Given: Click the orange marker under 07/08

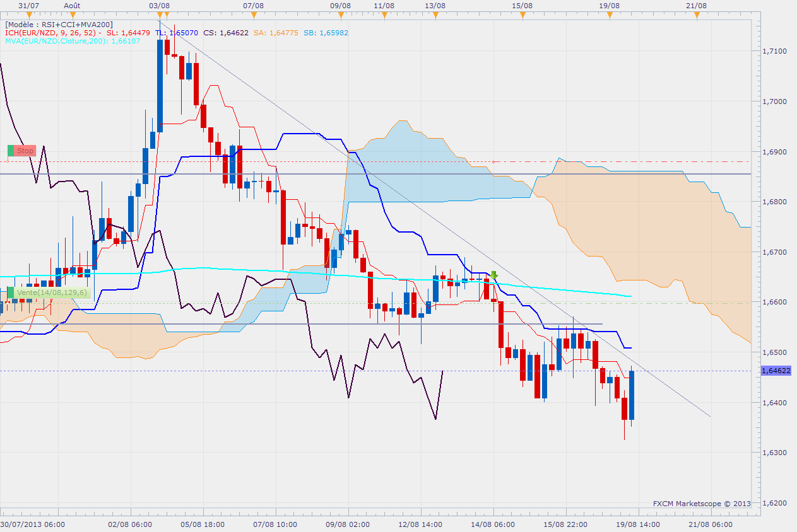Looking at the screenshot, I should [x=253, y=15].
